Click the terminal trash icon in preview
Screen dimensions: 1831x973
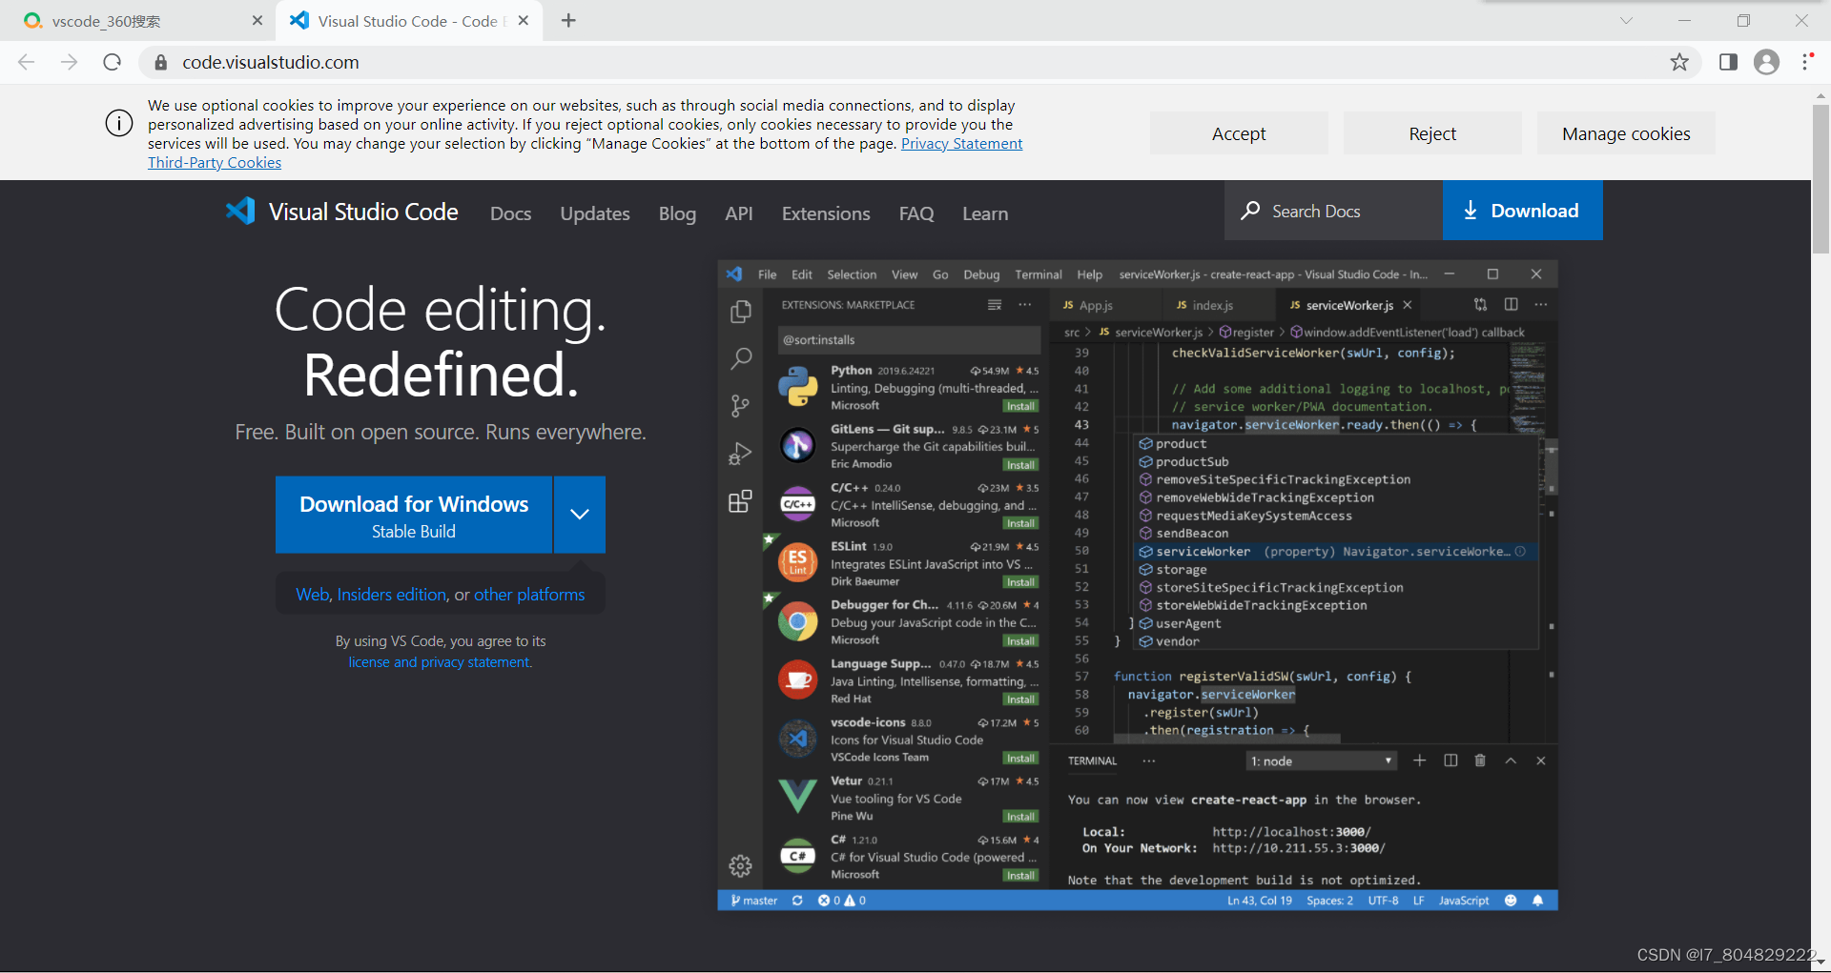click(x=1480, y=760)
